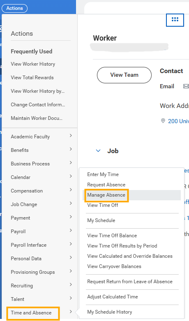Click the email envelope icon

click(186, 86)
